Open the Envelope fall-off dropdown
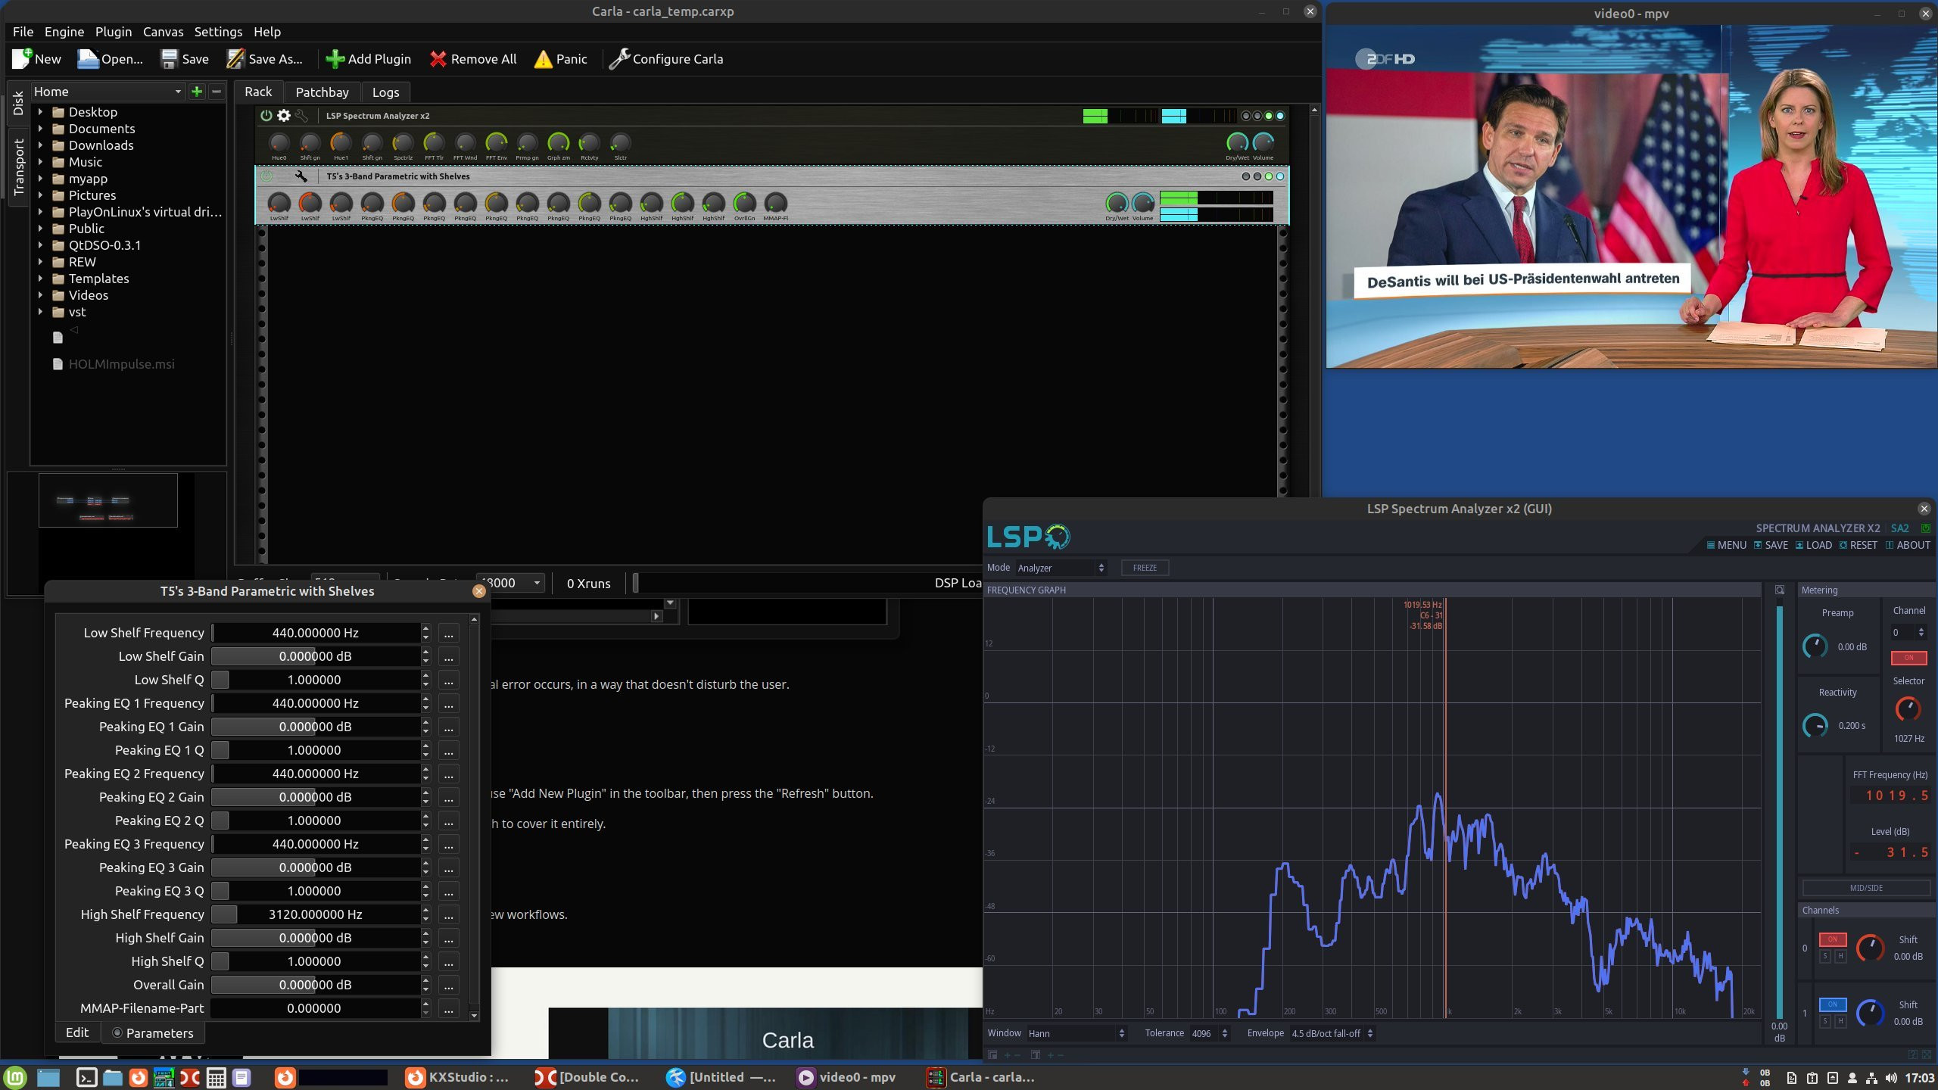The image size is (1938, 1090). coord(1332,1033)
